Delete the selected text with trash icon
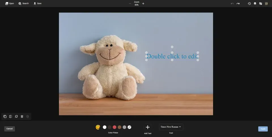 tap(22, 117)
